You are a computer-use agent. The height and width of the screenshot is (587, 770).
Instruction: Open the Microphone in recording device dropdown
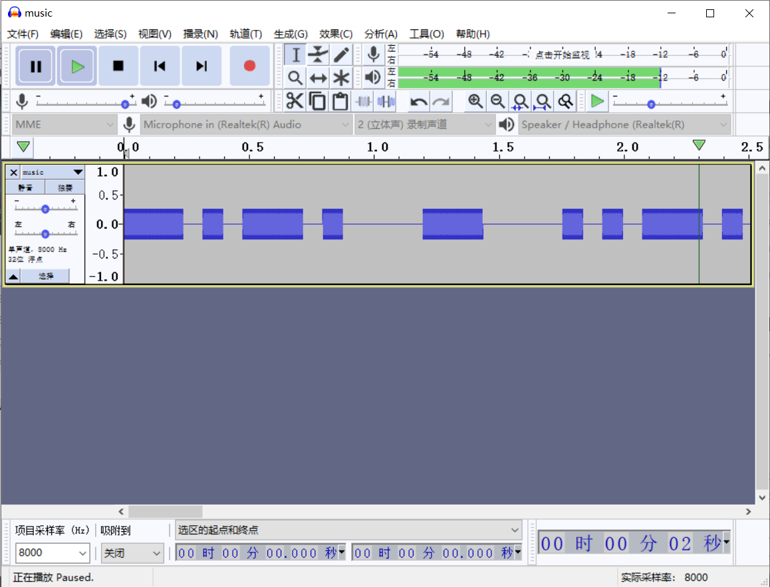click(245, 125)
